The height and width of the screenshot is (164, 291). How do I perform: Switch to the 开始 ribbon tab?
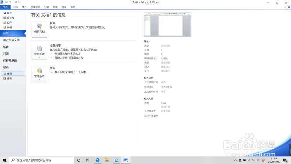pos(15,7)
